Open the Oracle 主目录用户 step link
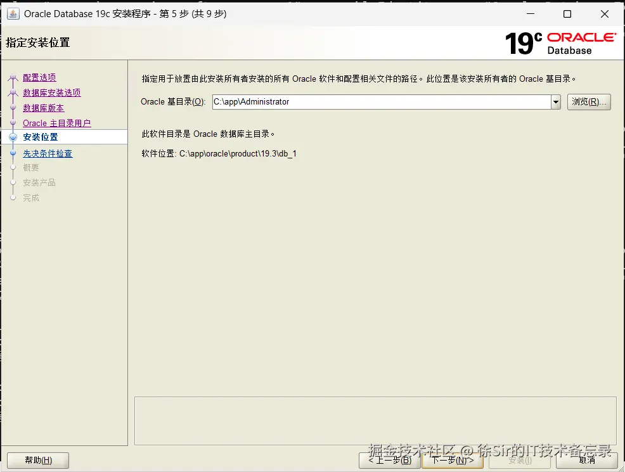625x472 pixels. [58, 122]
